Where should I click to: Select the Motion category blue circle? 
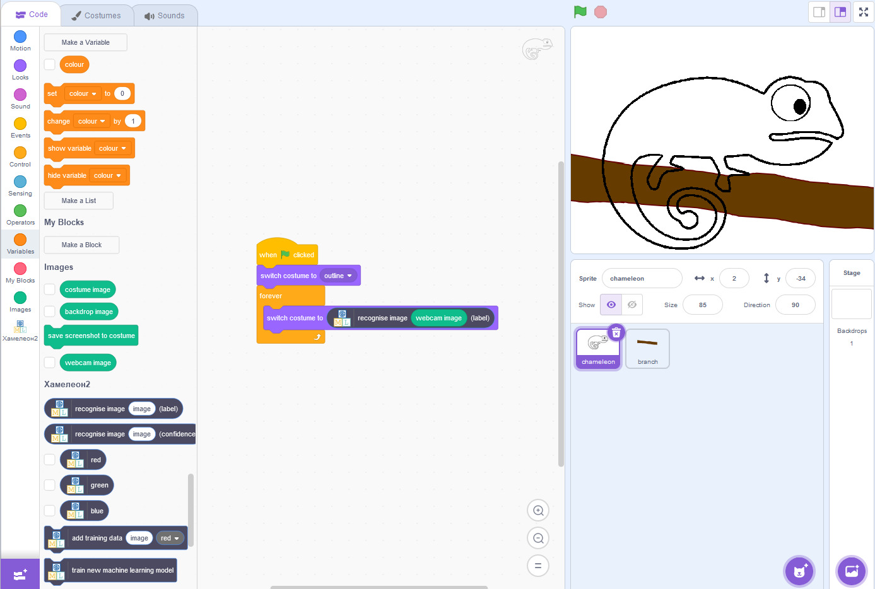(x=20, y=37)
